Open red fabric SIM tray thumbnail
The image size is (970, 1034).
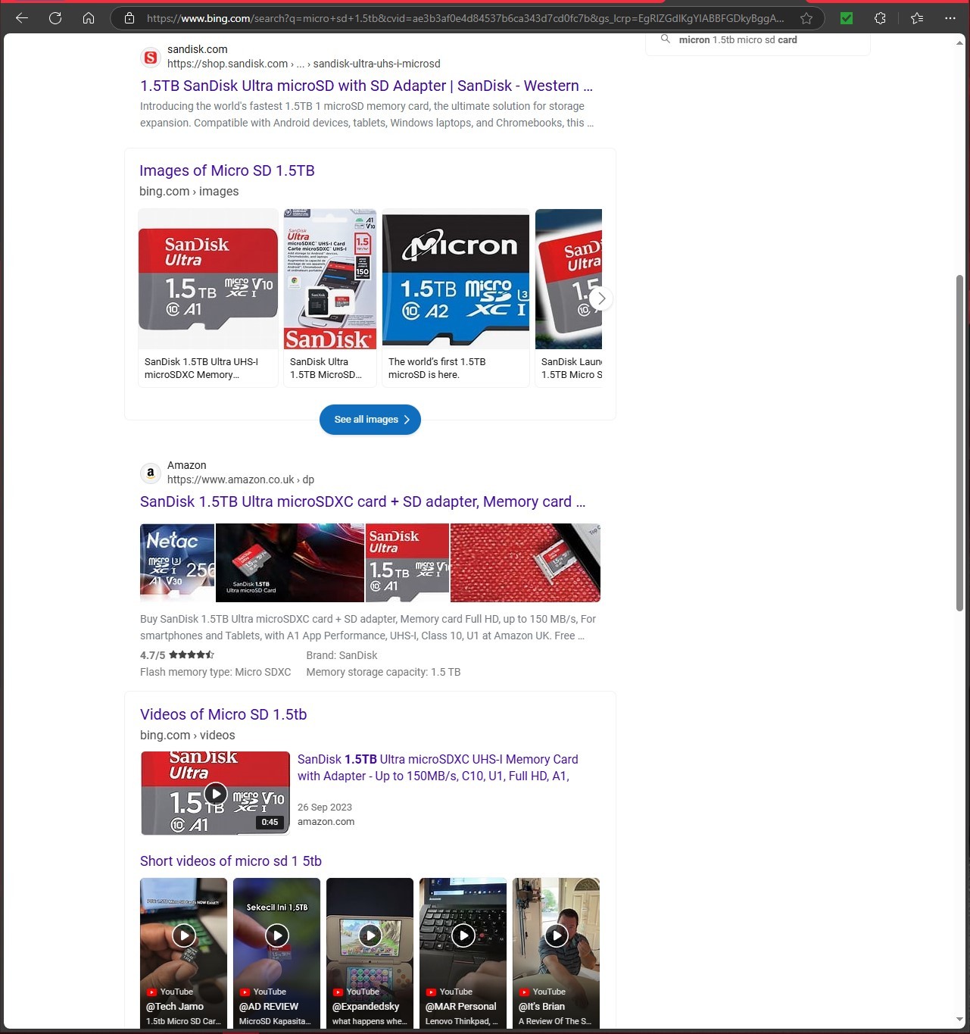click(x=526, y=563)
